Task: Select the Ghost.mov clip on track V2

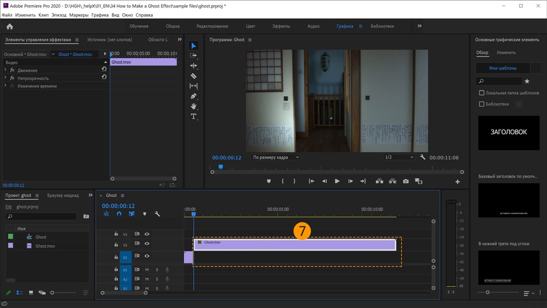Action: pyautogui.click(x=295, y=245)
